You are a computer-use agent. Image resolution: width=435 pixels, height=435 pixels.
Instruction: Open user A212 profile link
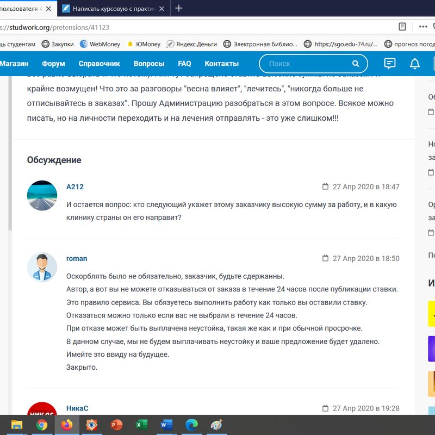click(75, 187)
